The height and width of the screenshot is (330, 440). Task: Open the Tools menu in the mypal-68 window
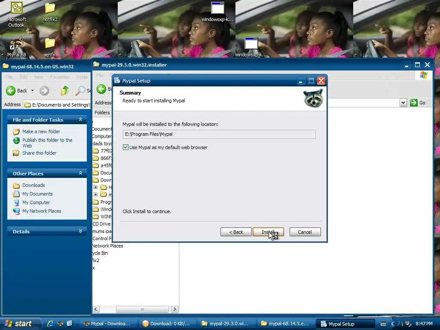point(82,77)
